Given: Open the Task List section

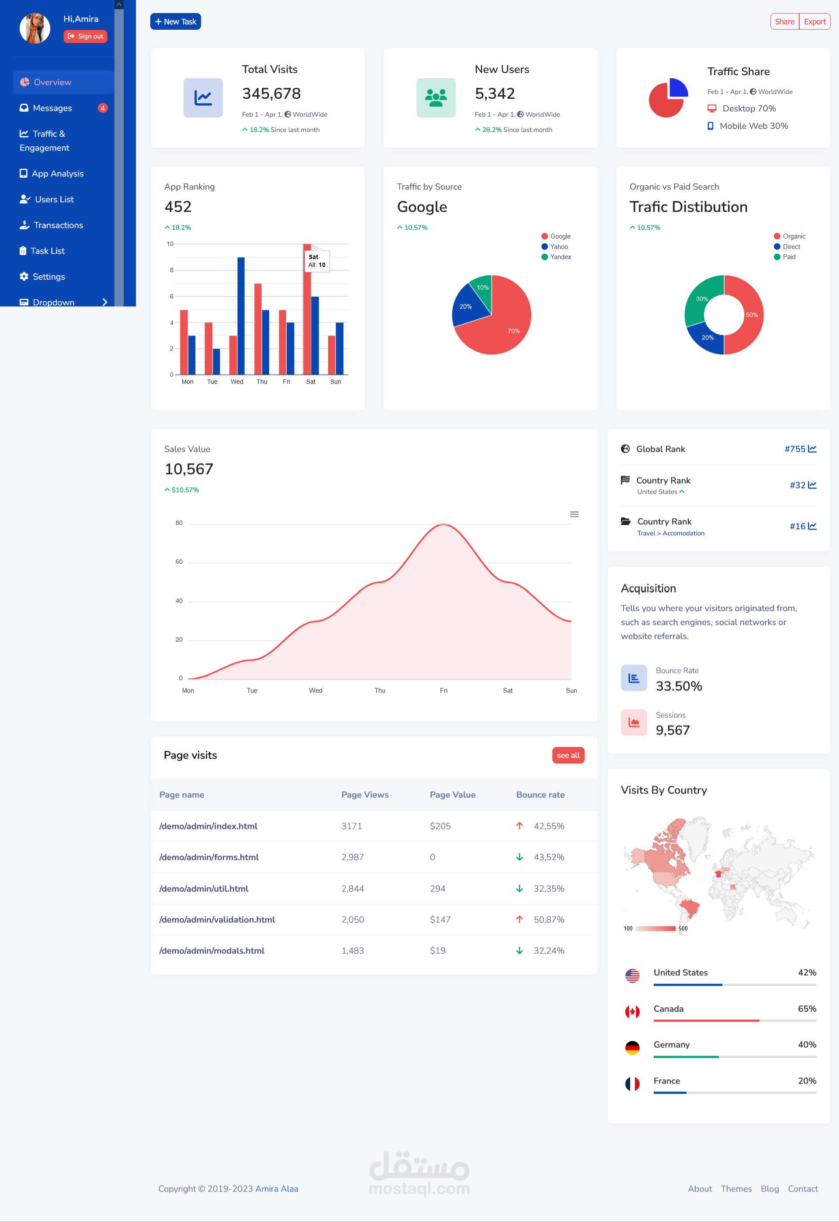Looking at the screenshot, I should [x=49, y=251].
